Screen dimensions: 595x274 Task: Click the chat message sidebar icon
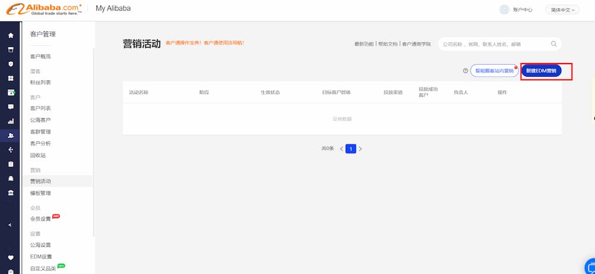10,107
